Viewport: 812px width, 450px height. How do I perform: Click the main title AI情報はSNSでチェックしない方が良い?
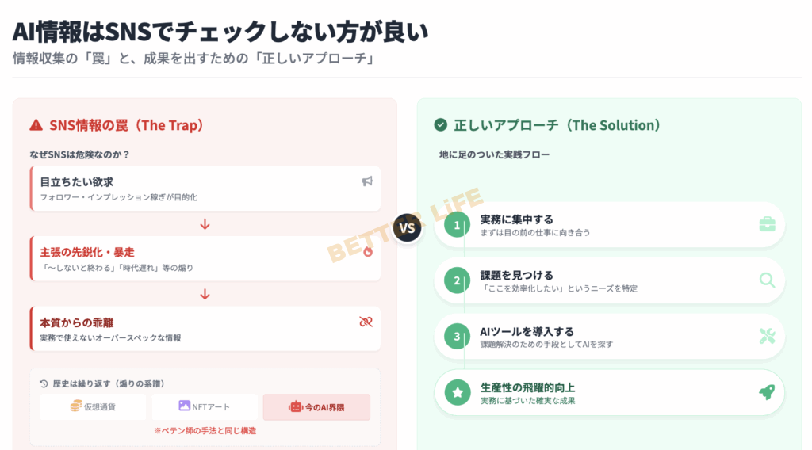220,32
